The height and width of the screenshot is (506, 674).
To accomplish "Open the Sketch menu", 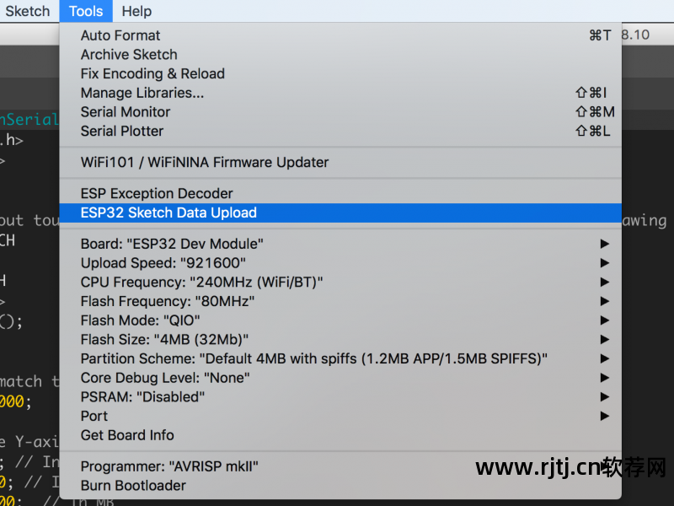I will point(28,11).
